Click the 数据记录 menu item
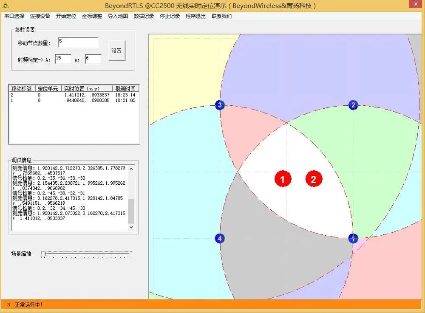425x313 pixels. click(144, 16)
